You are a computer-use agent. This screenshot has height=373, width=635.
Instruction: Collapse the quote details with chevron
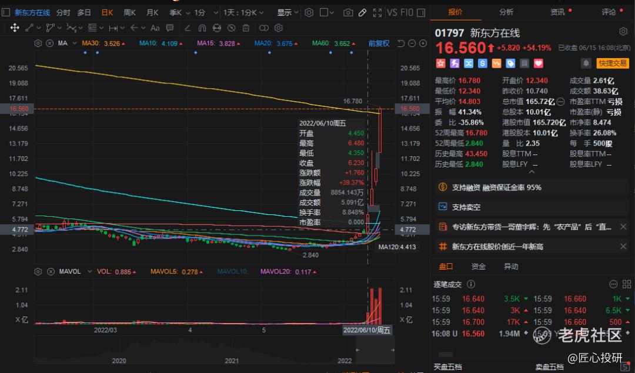pyautogui.click(x=532, y=172)
